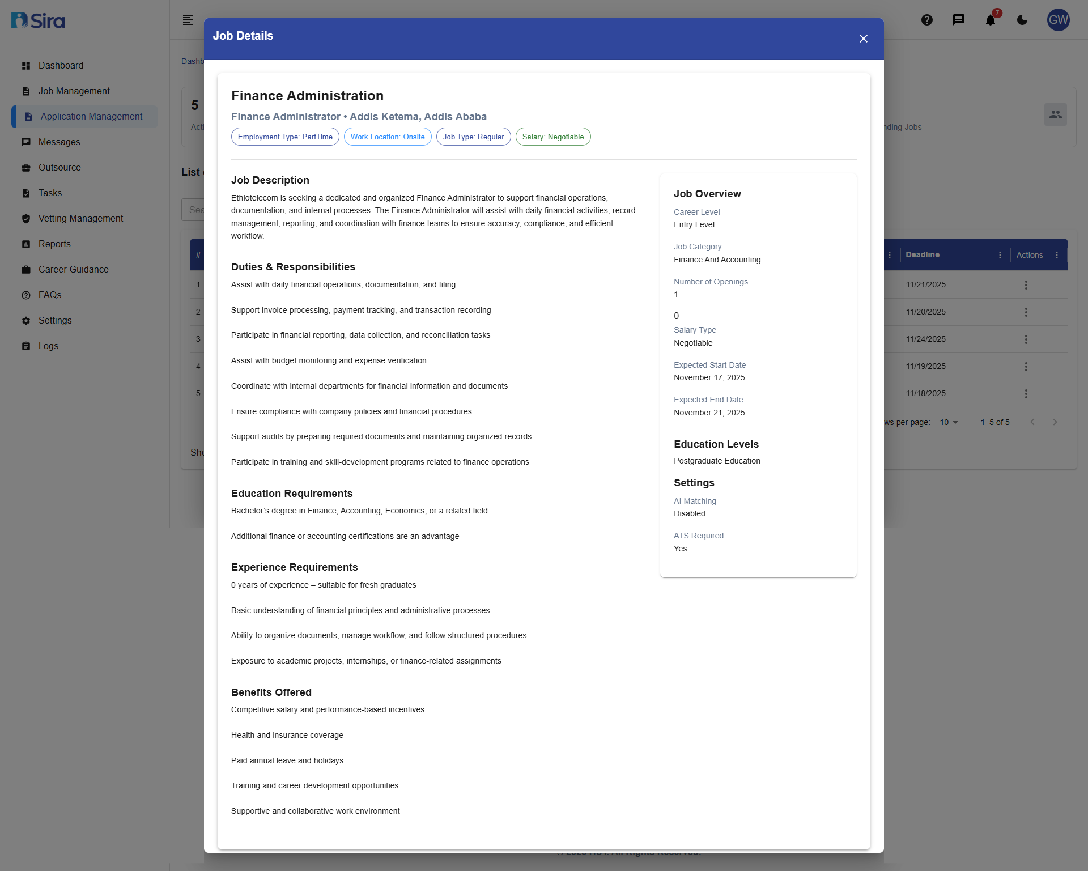
Task: Close the Job Details dialog
Action: [863, 39]
